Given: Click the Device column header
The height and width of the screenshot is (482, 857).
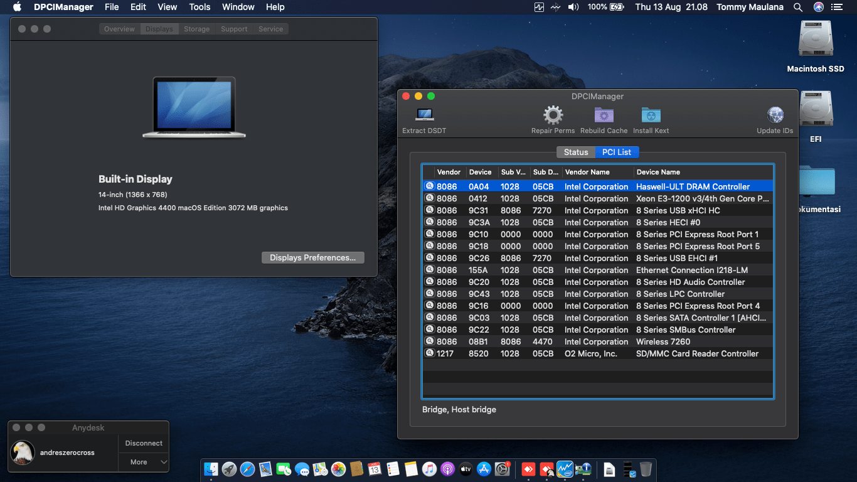Looking at the screenshot, I should (x=481, y=172).
